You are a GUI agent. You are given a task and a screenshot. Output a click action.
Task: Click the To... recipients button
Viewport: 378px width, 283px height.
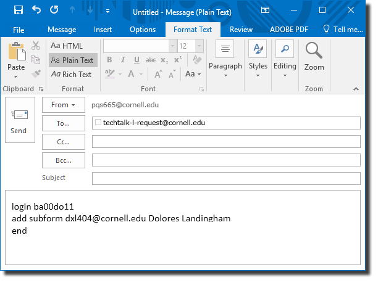pyautogui.click(x=64, y=123)
